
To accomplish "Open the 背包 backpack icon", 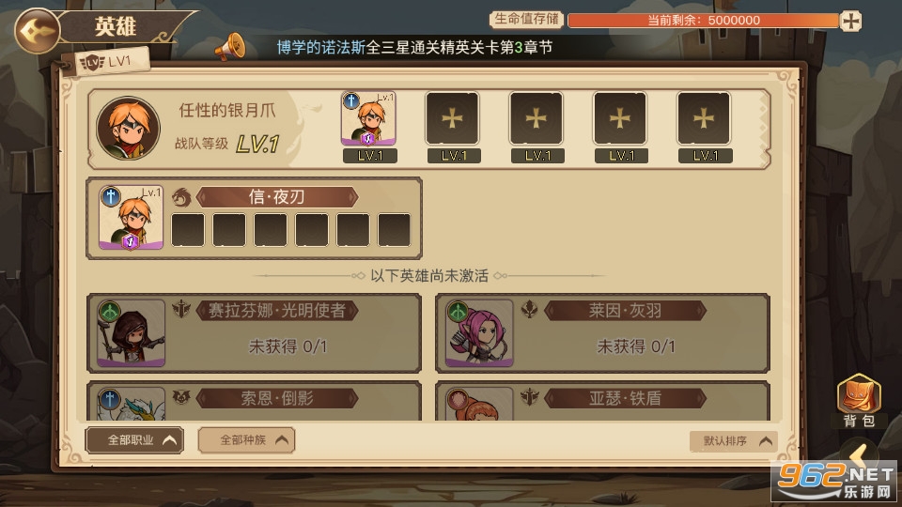I will (x=859, y=401).
